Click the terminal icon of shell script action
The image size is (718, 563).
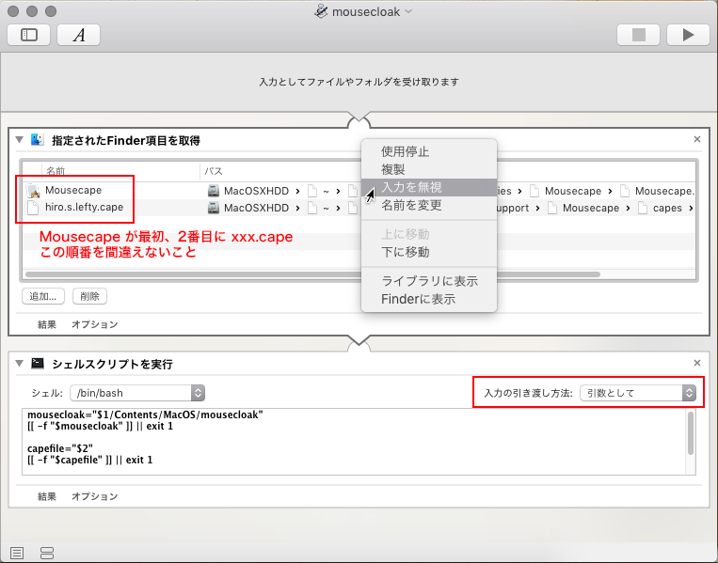click(38, 364)
